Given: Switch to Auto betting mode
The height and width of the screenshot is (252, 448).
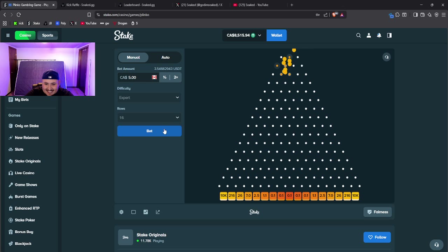Looking at the screenshot, I should [166, 57].
